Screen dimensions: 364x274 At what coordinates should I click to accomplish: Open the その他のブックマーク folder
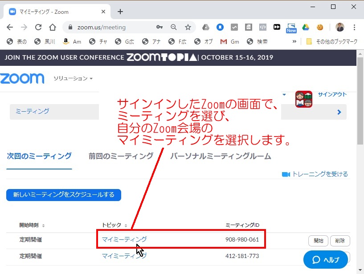coord(332,41)
